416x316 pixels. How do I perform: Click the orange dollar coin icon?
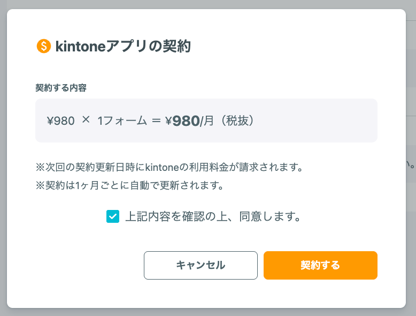click(x=43, y=46)
